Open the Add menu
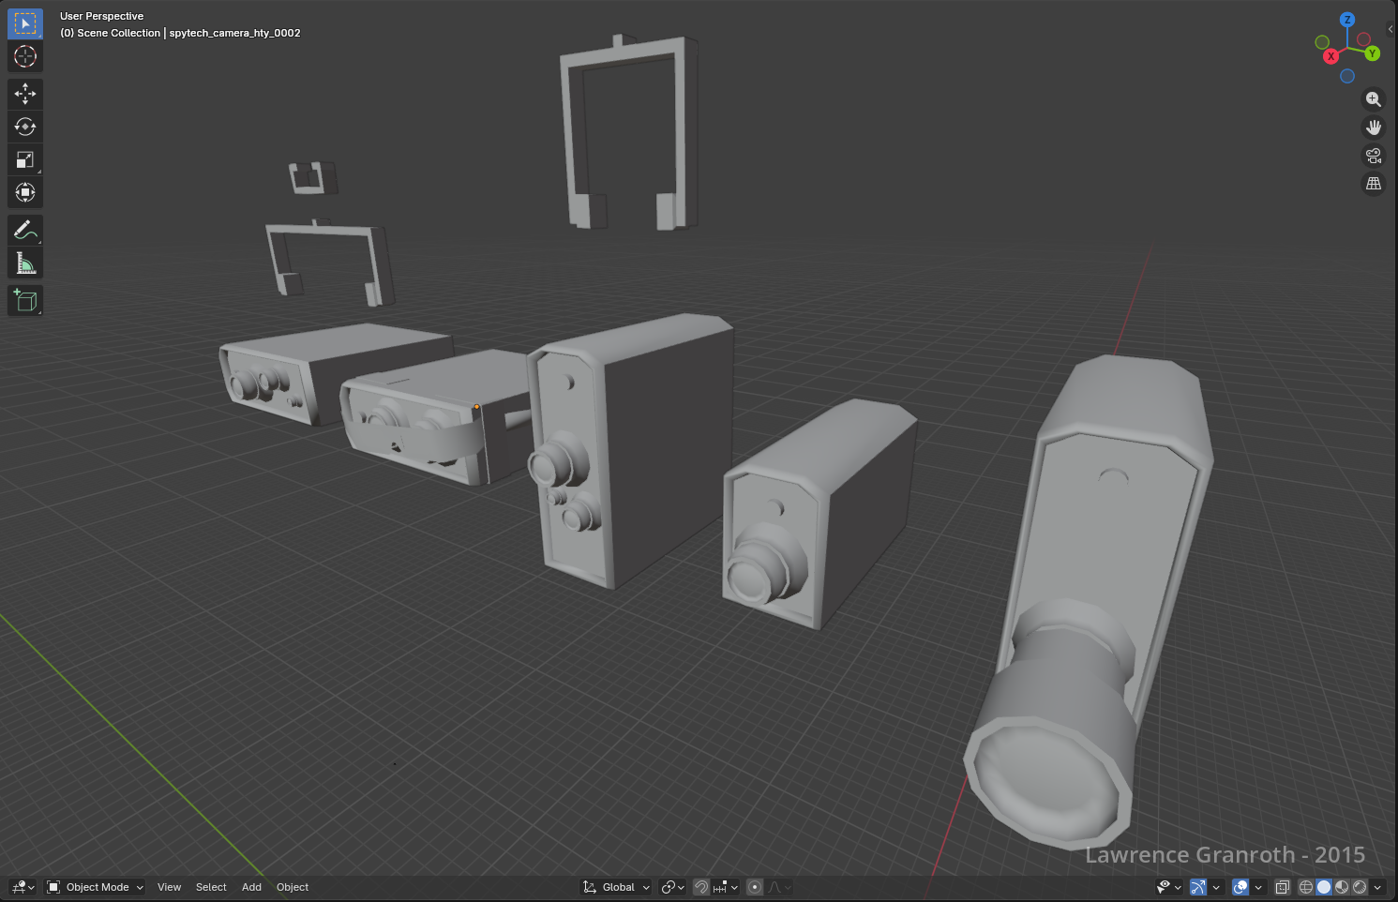The height and width of the screenshot is (902, 1398). click(x=251, y=887)
